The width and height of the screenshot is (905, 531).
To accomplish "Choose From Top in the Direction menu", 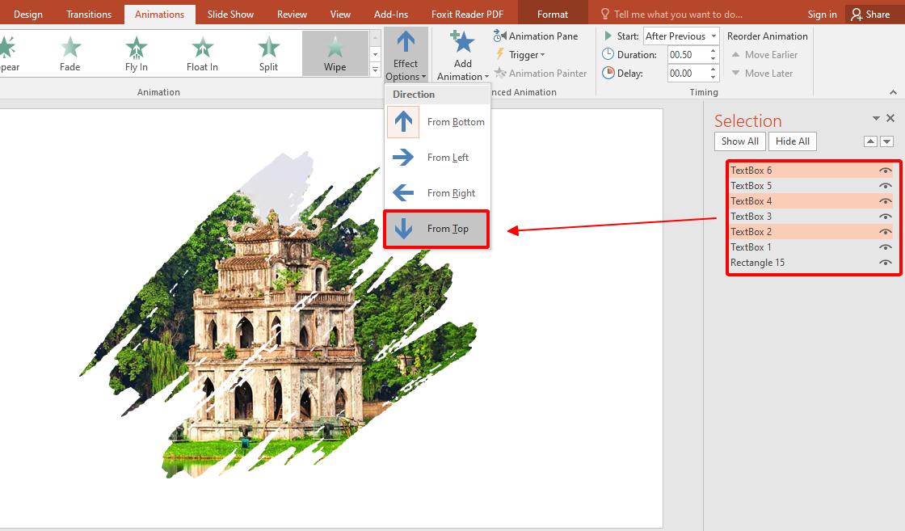I will pos(436,229).
